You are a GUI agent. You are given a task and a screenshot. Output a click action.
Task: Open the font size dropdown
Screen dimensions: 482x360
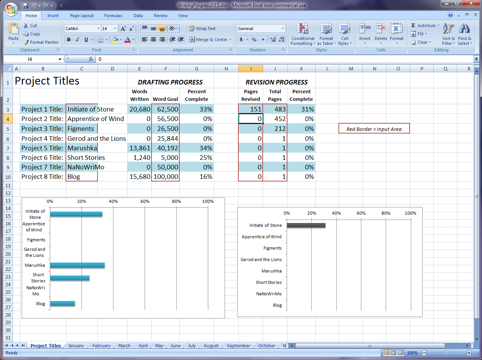(115, 29)
